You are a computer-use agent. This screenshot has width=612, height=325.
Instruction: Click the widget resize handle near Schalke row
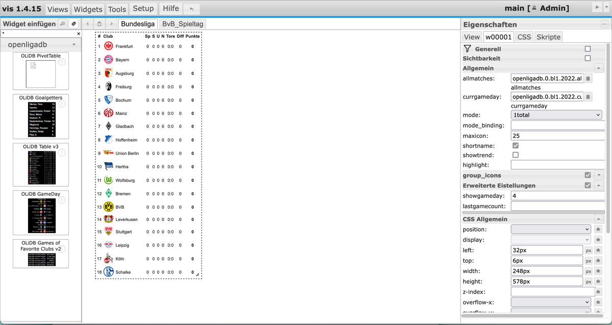point(197,274)
